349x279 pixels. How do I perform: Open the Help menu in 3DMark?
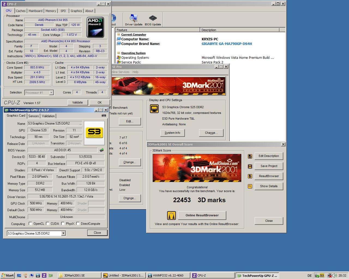pos(135,72)
